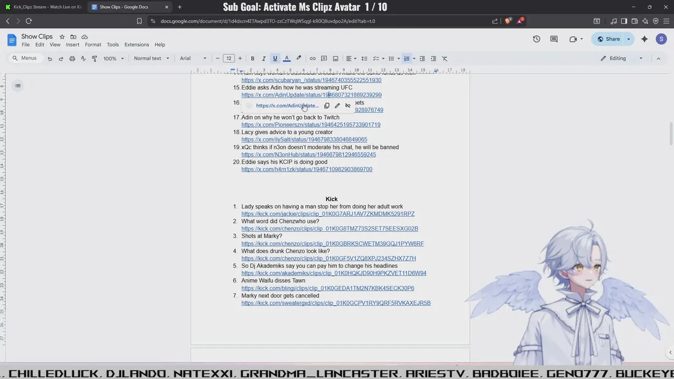Open the kick.com jackie clip link

point(328,214)
